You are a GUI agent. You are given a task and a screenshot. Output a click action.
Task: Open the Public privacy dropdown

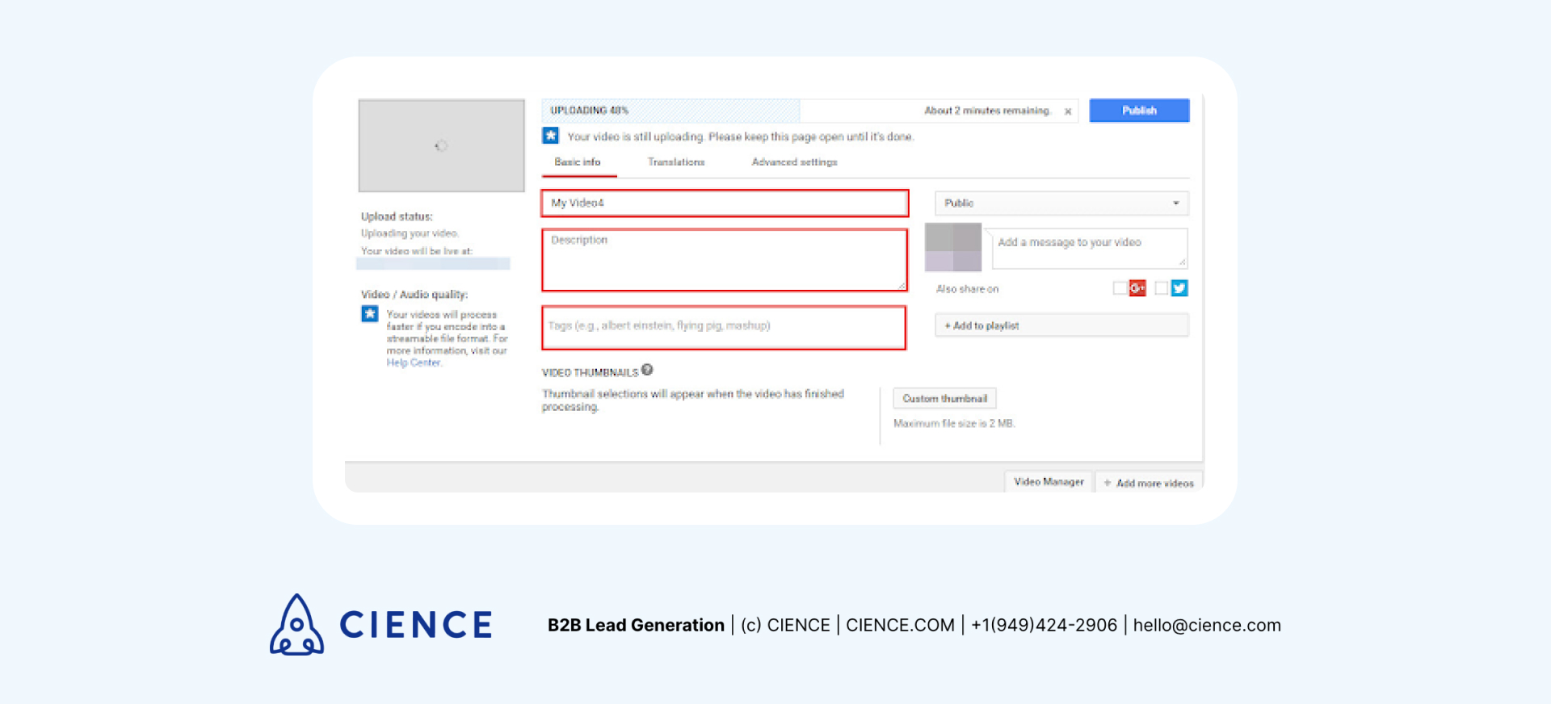[x=1061, y=203]
